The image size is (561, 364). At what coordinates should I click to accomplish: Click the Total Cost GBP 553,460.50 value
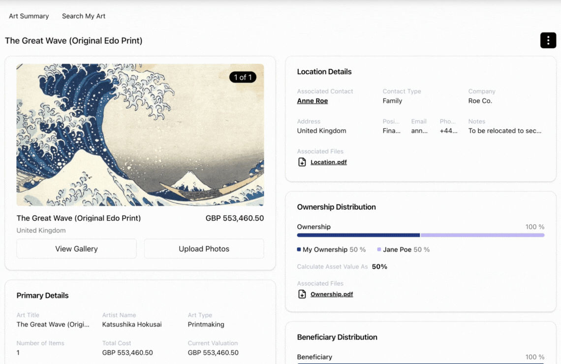(x=127, y=353)
